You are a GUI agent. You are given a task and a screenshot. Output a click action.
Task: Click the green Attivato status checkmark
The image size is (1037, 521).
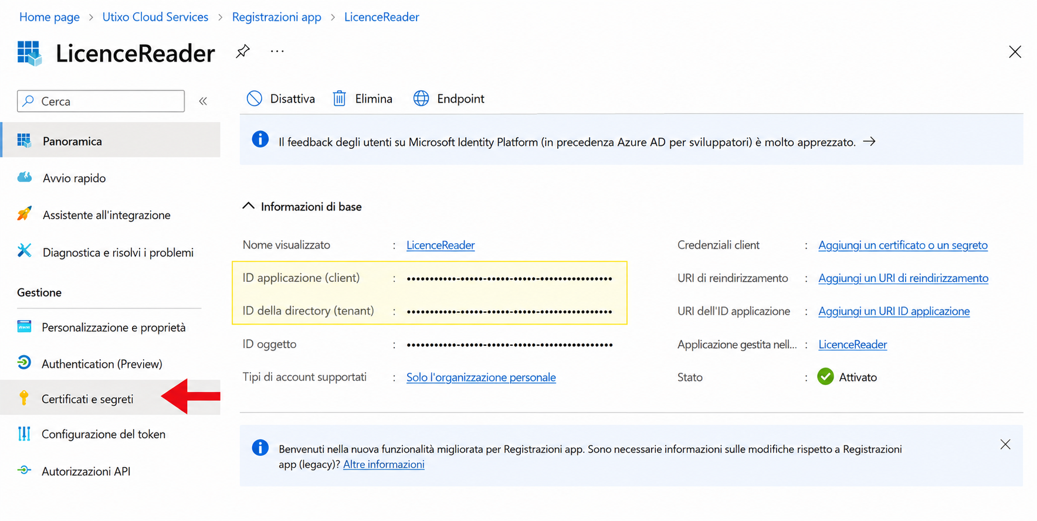click(x=825, y=376)
